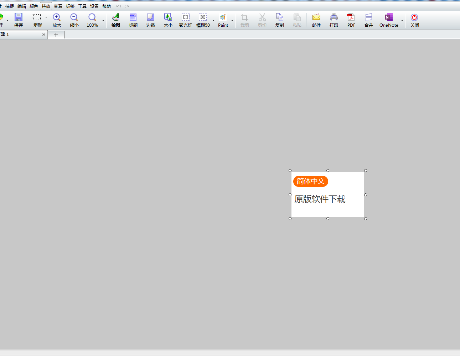
Task: Open the 编辑 menu
Action: coord(22,6)
